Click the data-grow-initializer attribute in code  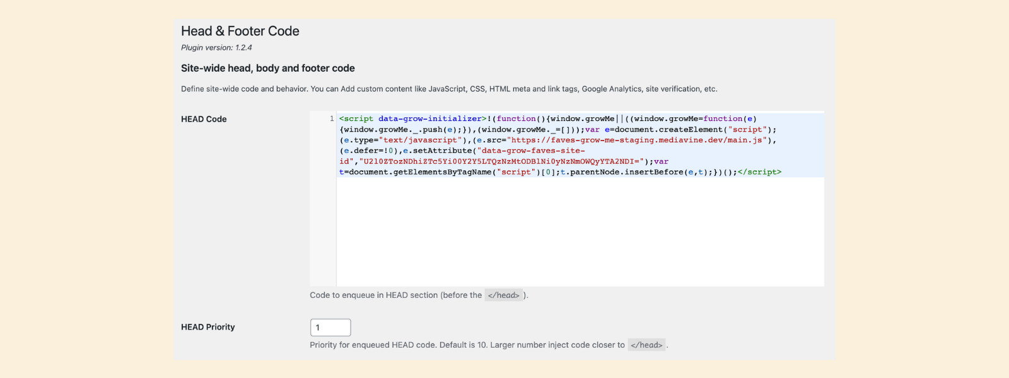(429, 119)
